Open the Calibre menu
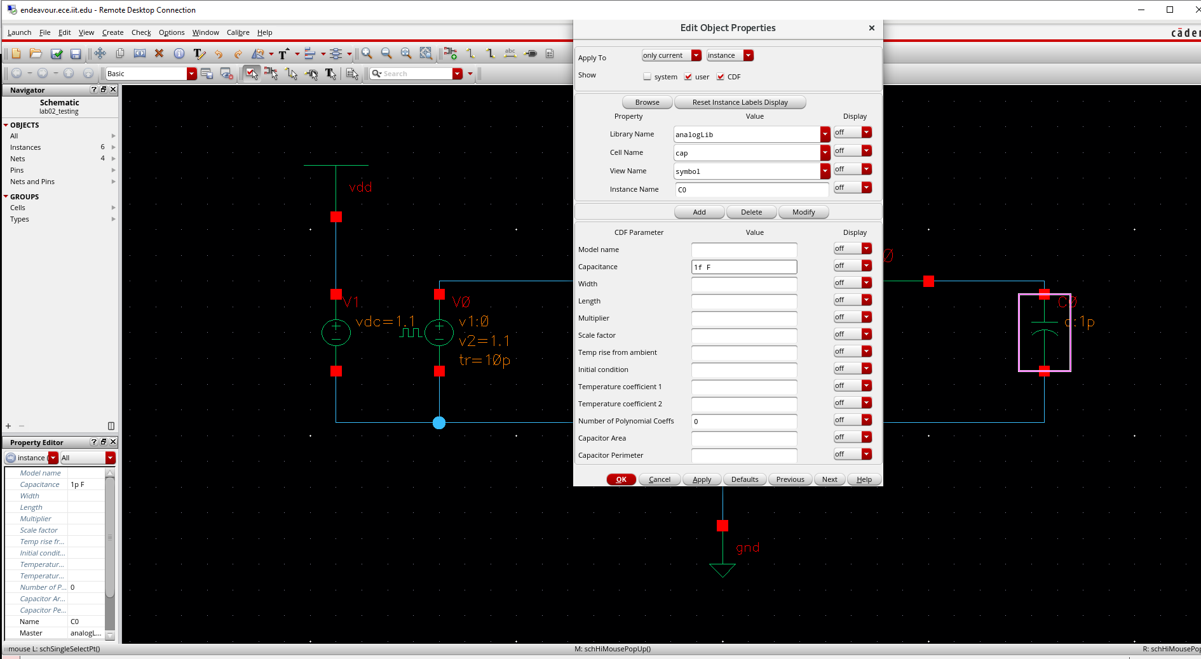The height and width of the screenshot is (659, 1201). [x=238, y=32]
